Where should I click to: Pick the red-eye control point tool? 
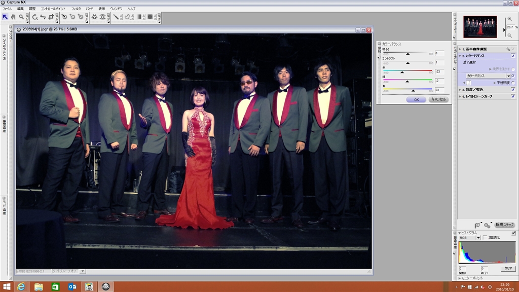coord(103,17)
